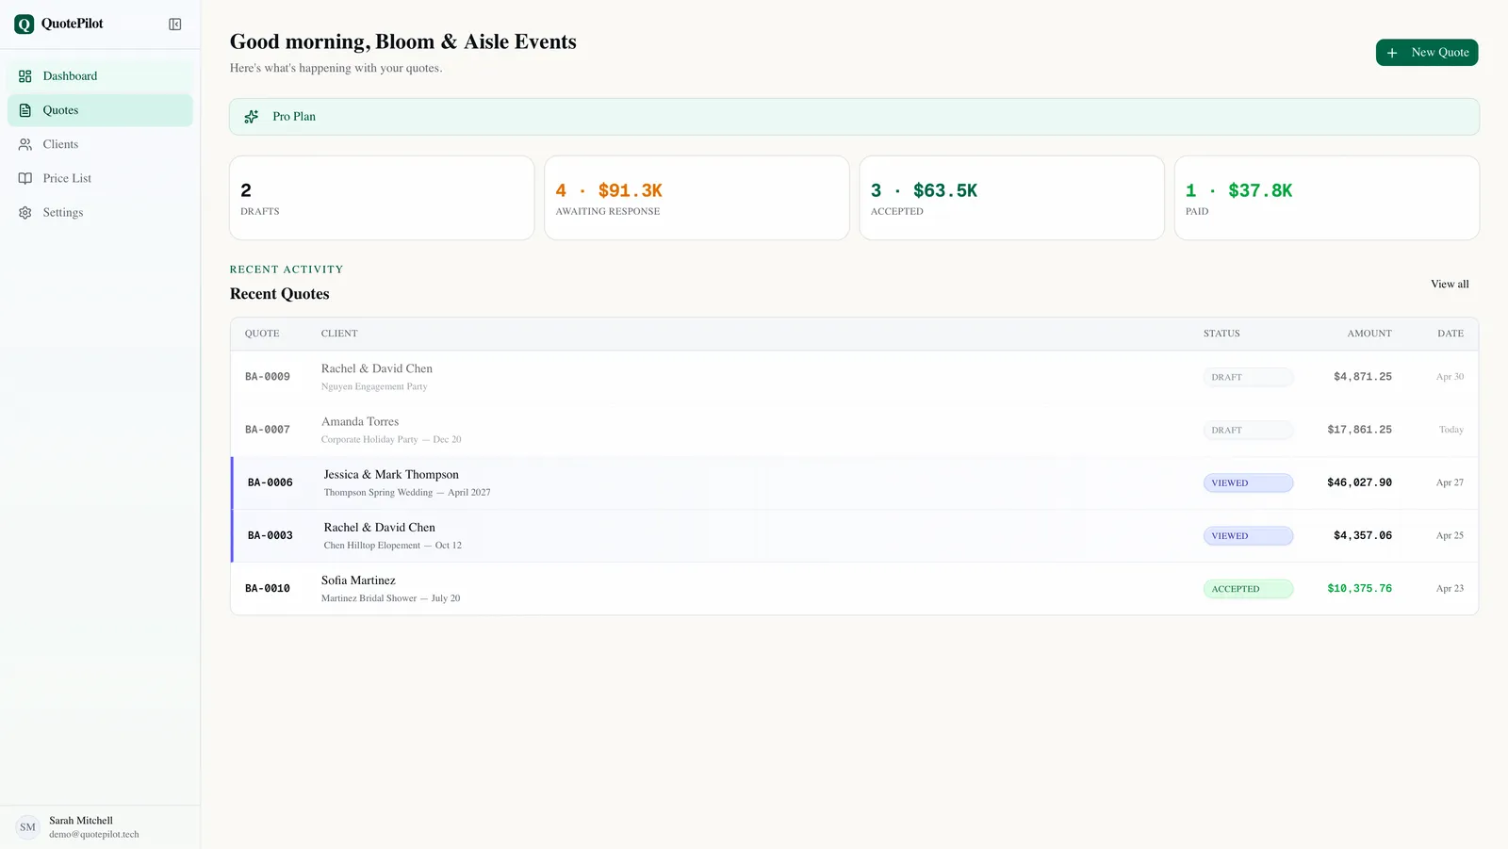The image size is (1508, 849).
Task: Click Corporate Holiday Party — Dec 20
Action: [x=391, y=439]
